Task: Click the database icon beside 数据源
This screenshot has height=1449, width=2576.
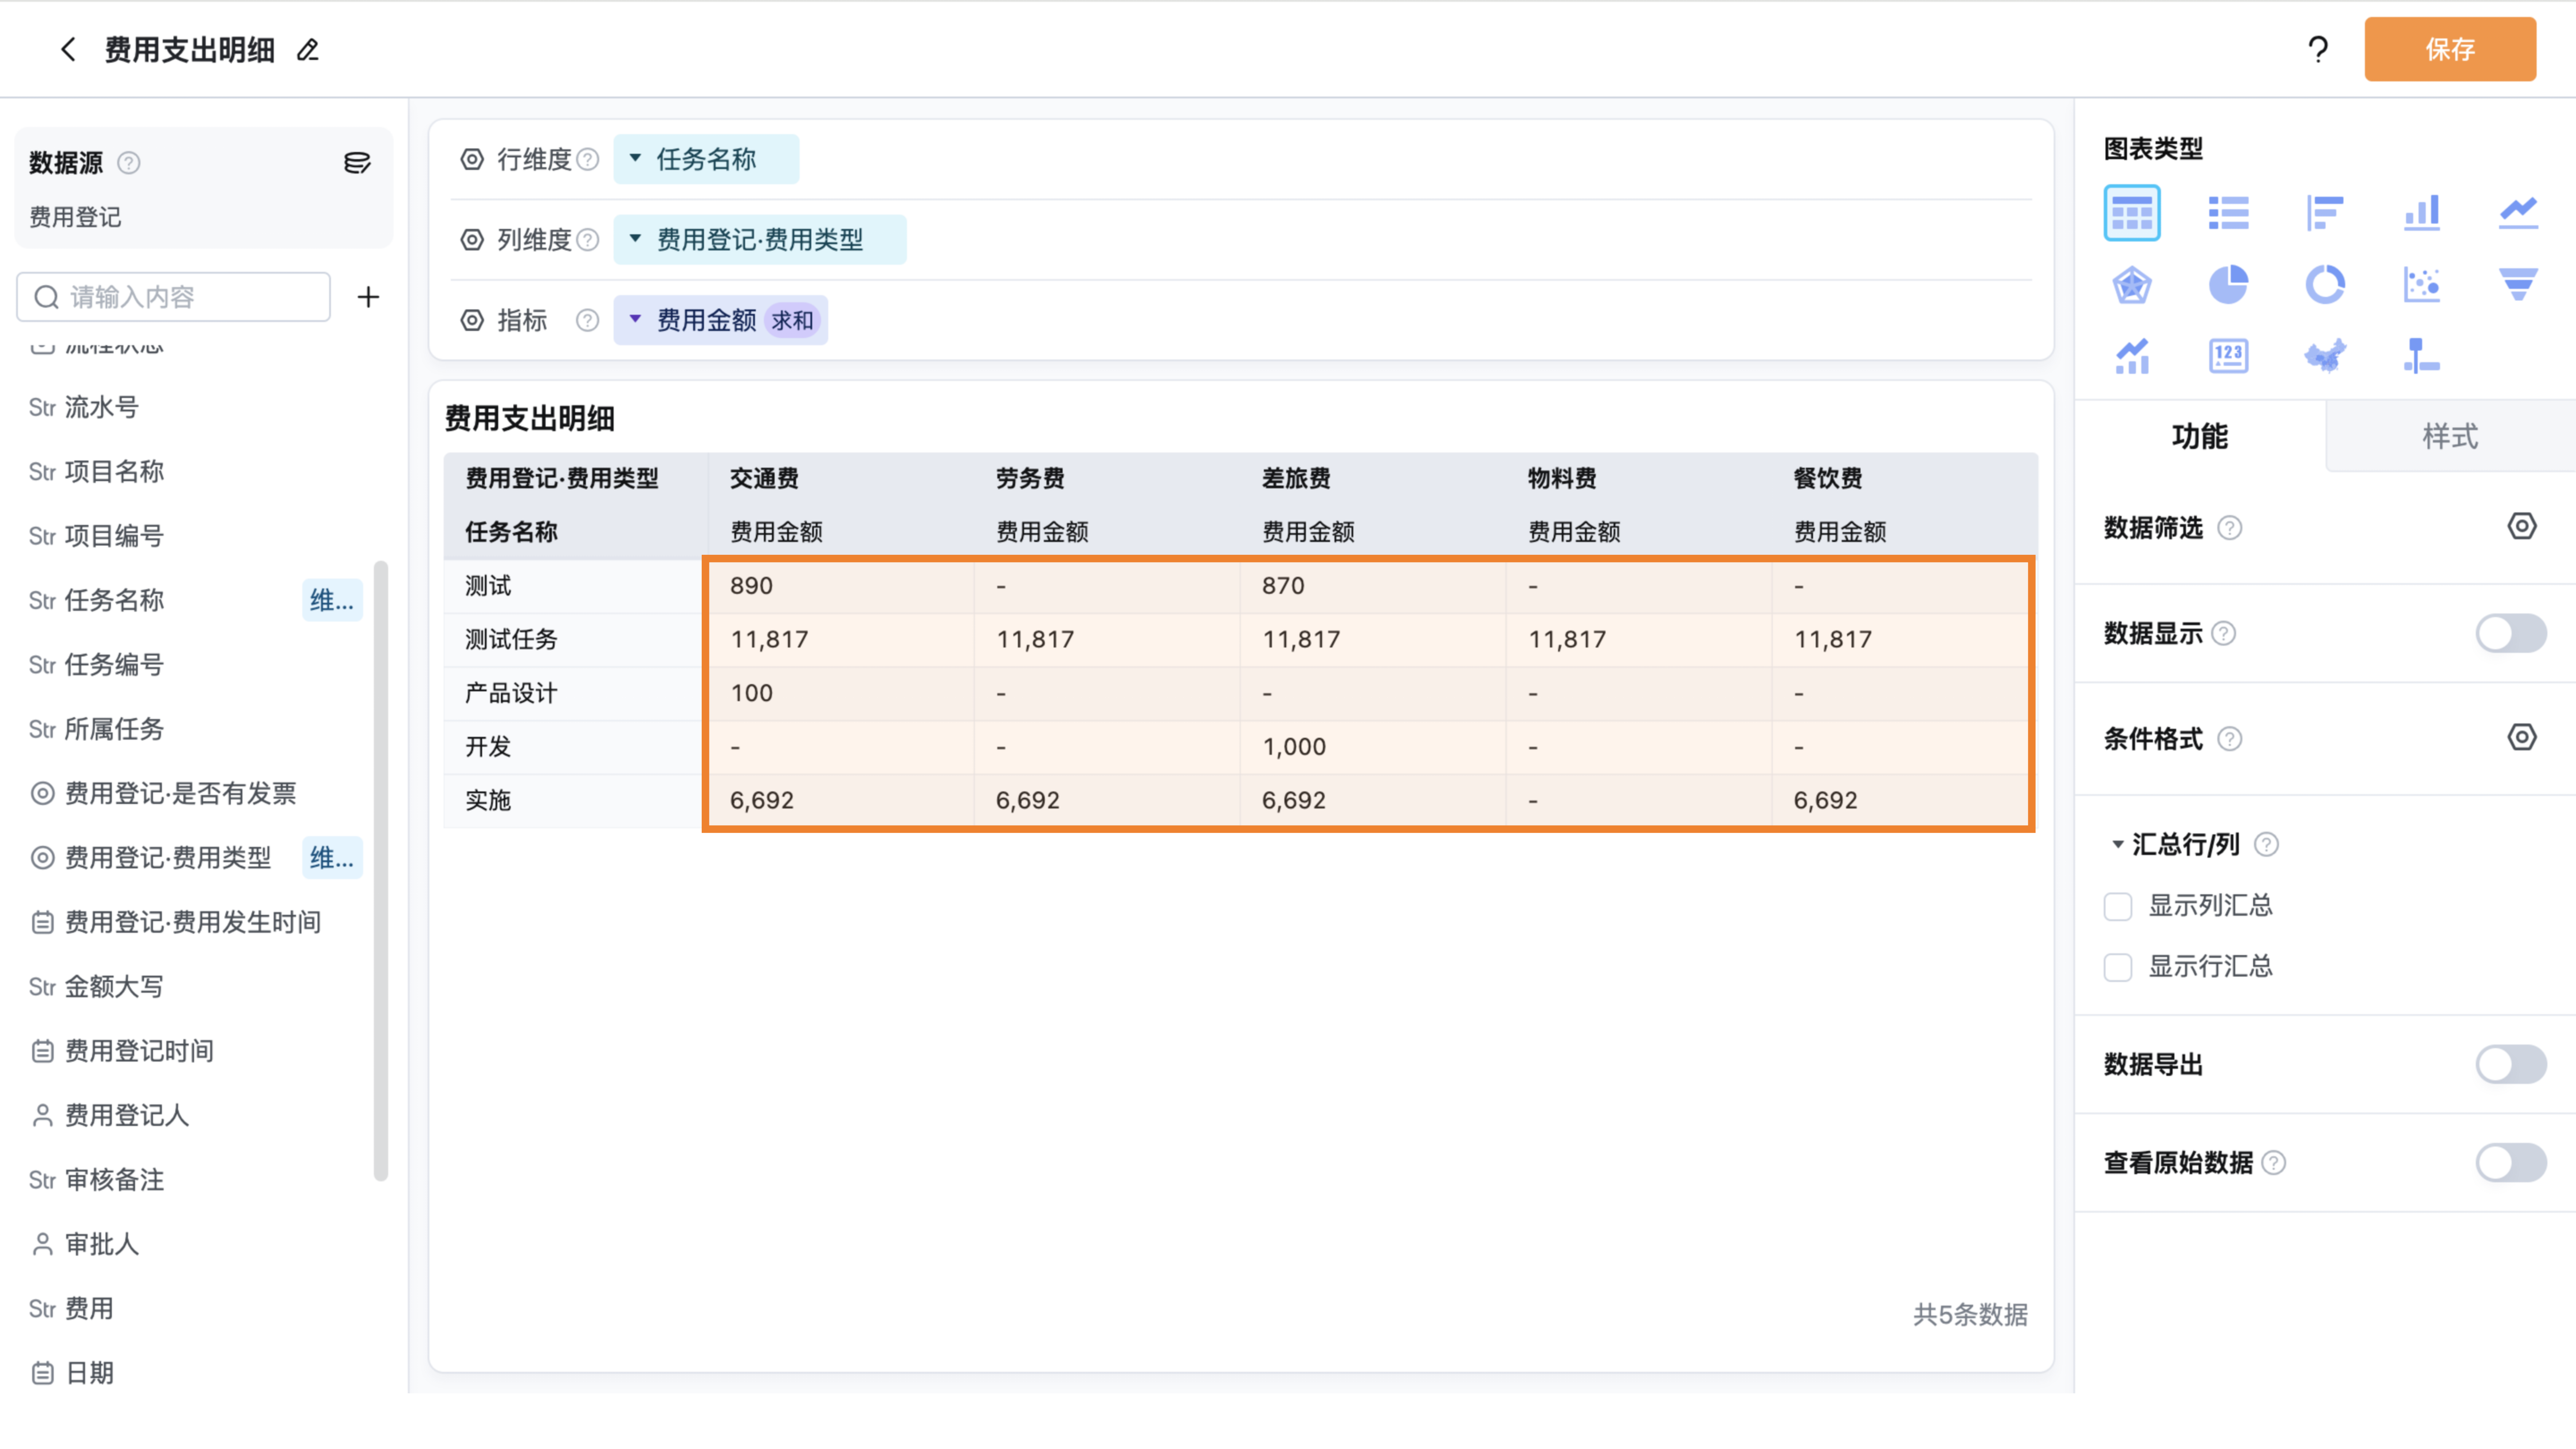Action: 357,163
